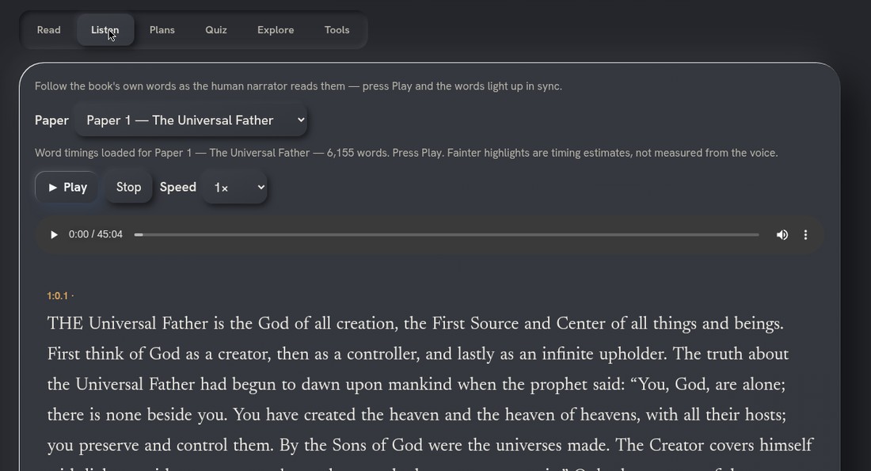Click the audio time readout 0:00 / 45:04
871x471 pixels.
(x=96, y=234)
